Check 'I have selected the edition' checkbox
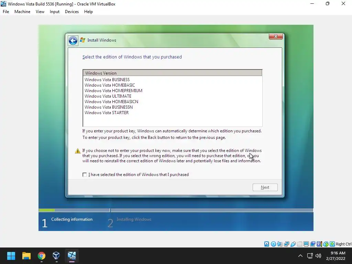 coord(85,175)
